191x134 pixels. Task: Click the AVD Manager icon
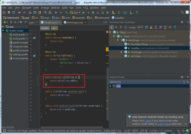pyautogui.click(x=113, y=12)
